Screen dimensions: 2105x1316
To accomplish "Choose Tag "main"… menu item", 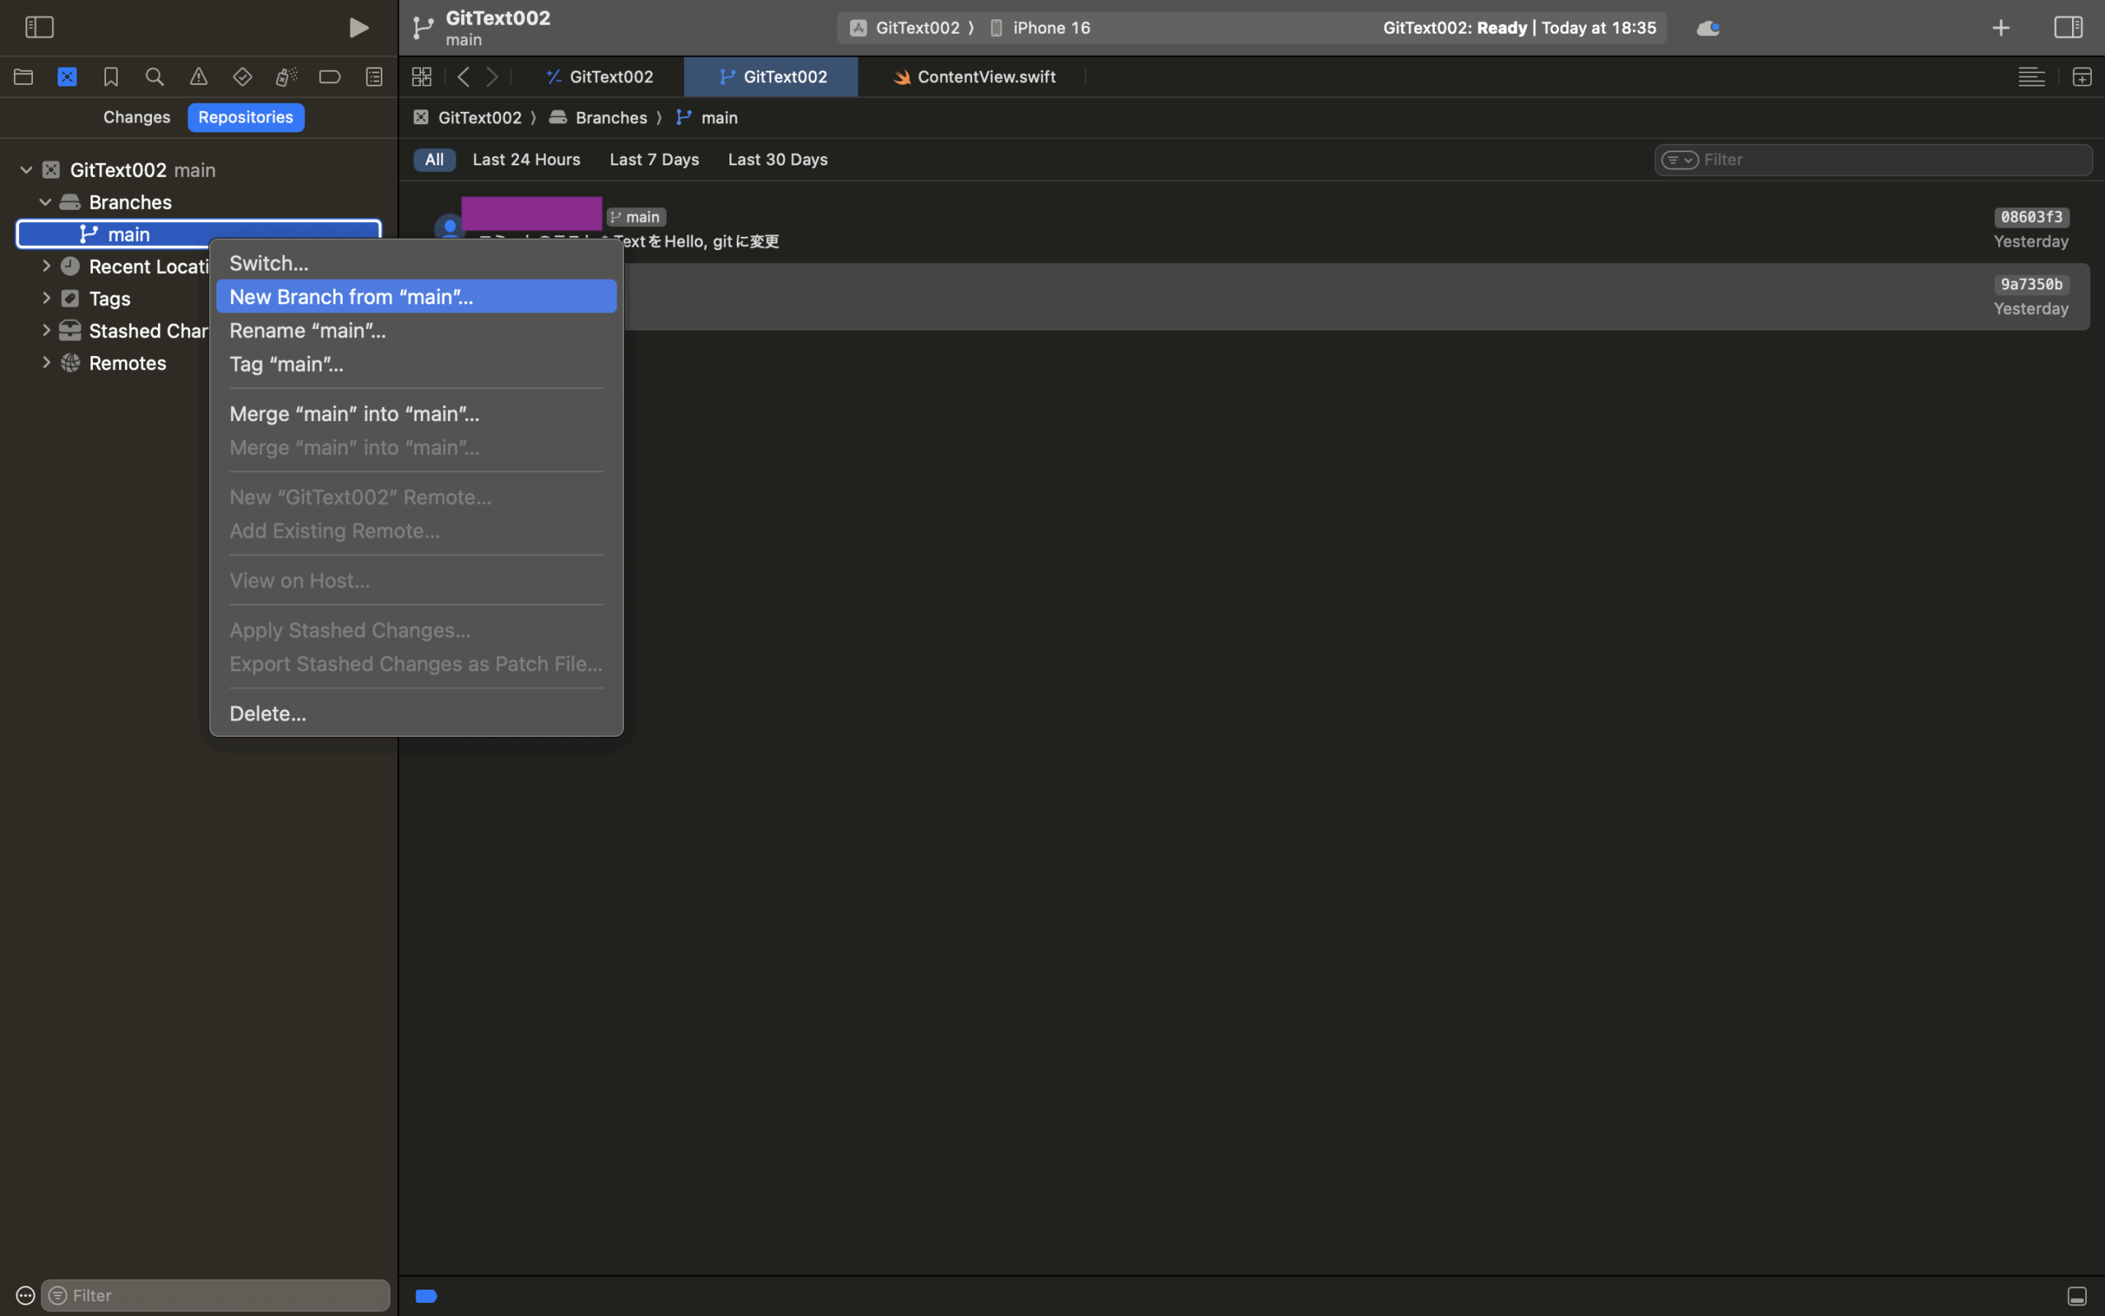I will [416, 364].
